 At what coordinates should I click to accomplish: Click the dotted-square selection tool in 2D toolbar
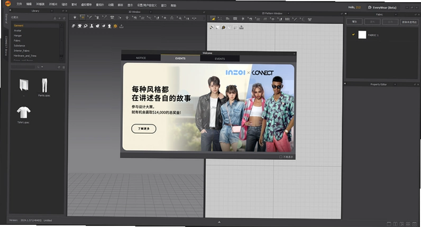point(220,19)
